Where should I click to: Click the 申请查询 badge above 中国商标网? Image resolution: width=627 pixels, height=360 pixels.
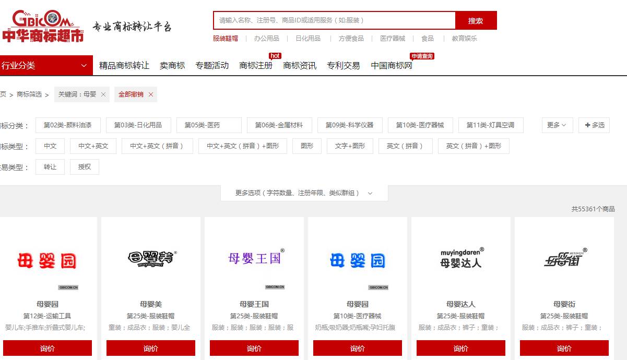coord(421,56)
